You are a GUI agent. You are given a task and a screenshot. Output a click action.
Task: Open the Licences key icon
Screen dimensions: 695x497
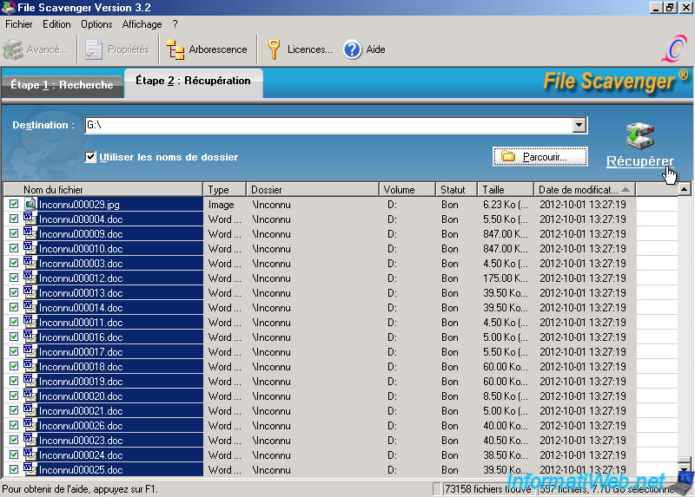pyautogui.click(x=274, y=49)
